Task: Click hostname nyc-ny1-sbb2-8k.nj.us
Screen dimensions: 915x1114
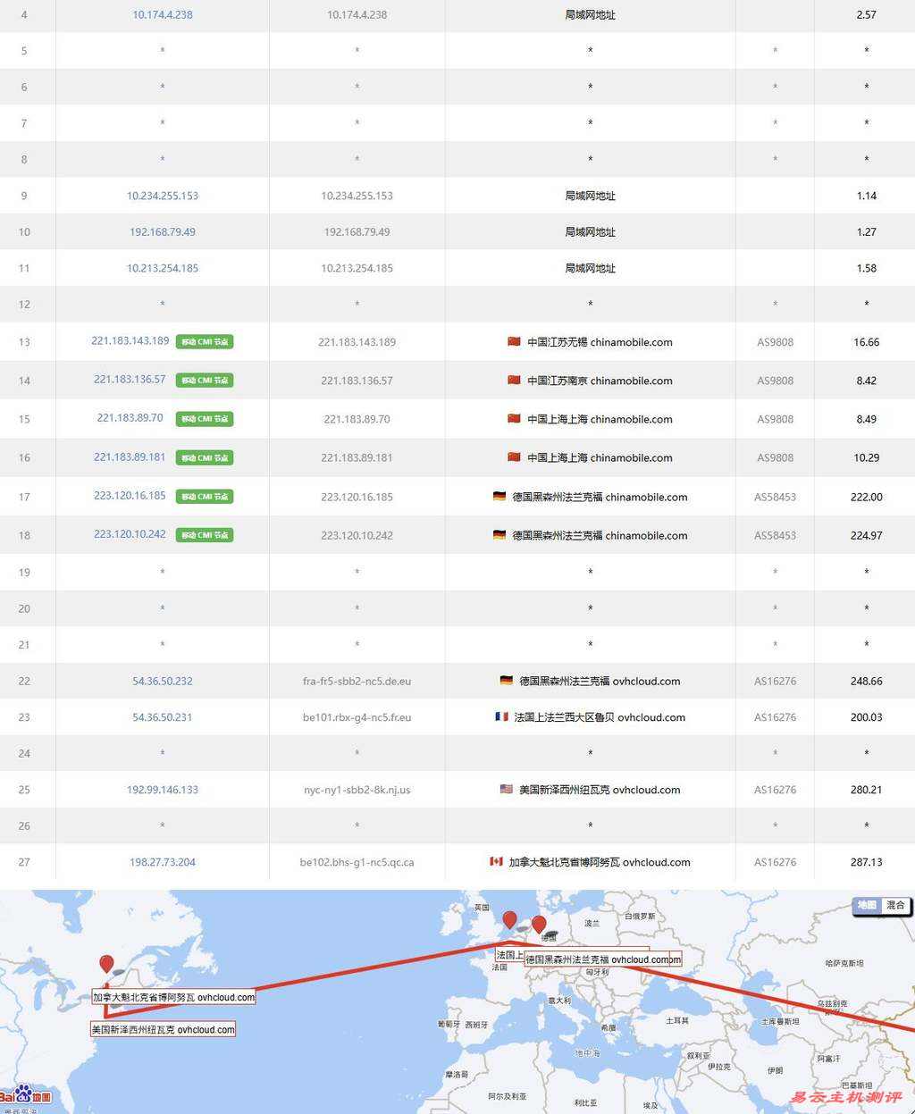Action: 357,790
